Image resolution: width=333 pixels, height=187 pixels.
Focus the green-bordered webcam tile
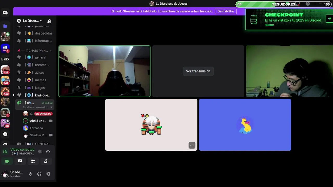tap(104, 71)
